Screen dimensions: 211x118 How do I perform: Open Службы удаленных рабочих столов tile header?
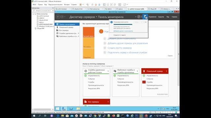[97, 71]
